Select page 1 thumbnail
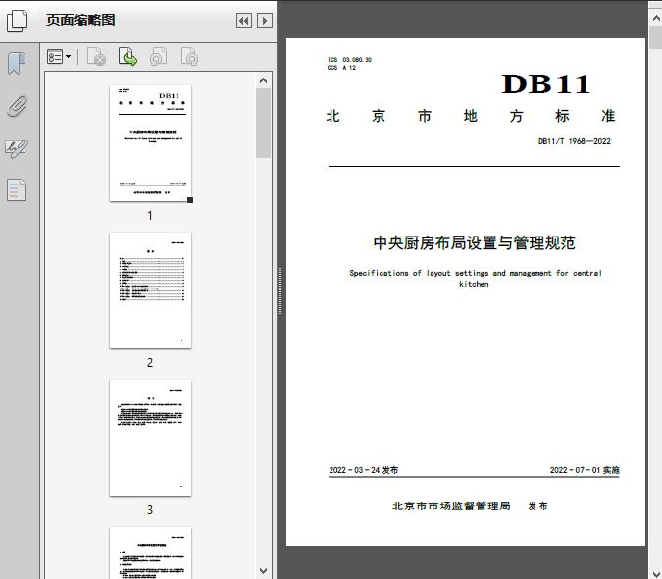This screenshot has width=662, height=579. (x=150, y=143)
